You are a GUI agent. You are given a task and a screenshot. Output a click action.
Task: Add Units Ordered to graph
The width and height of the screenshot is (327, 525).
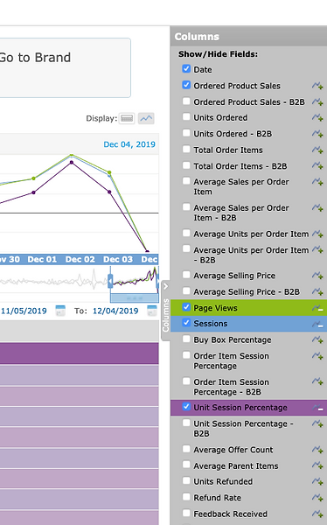click(317, 118)
